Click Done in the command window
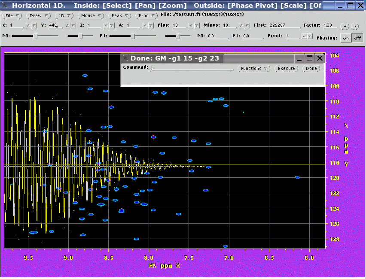The image size is (366, 279). pos(311,68)
